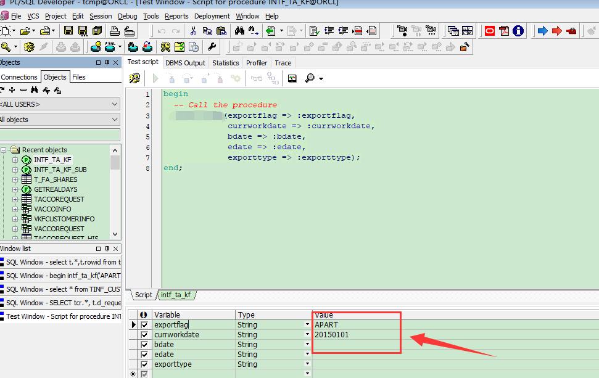This screenshot has height=378, width=599.
Task: Click the Paste icon in main toolbar
Action: 221,30
